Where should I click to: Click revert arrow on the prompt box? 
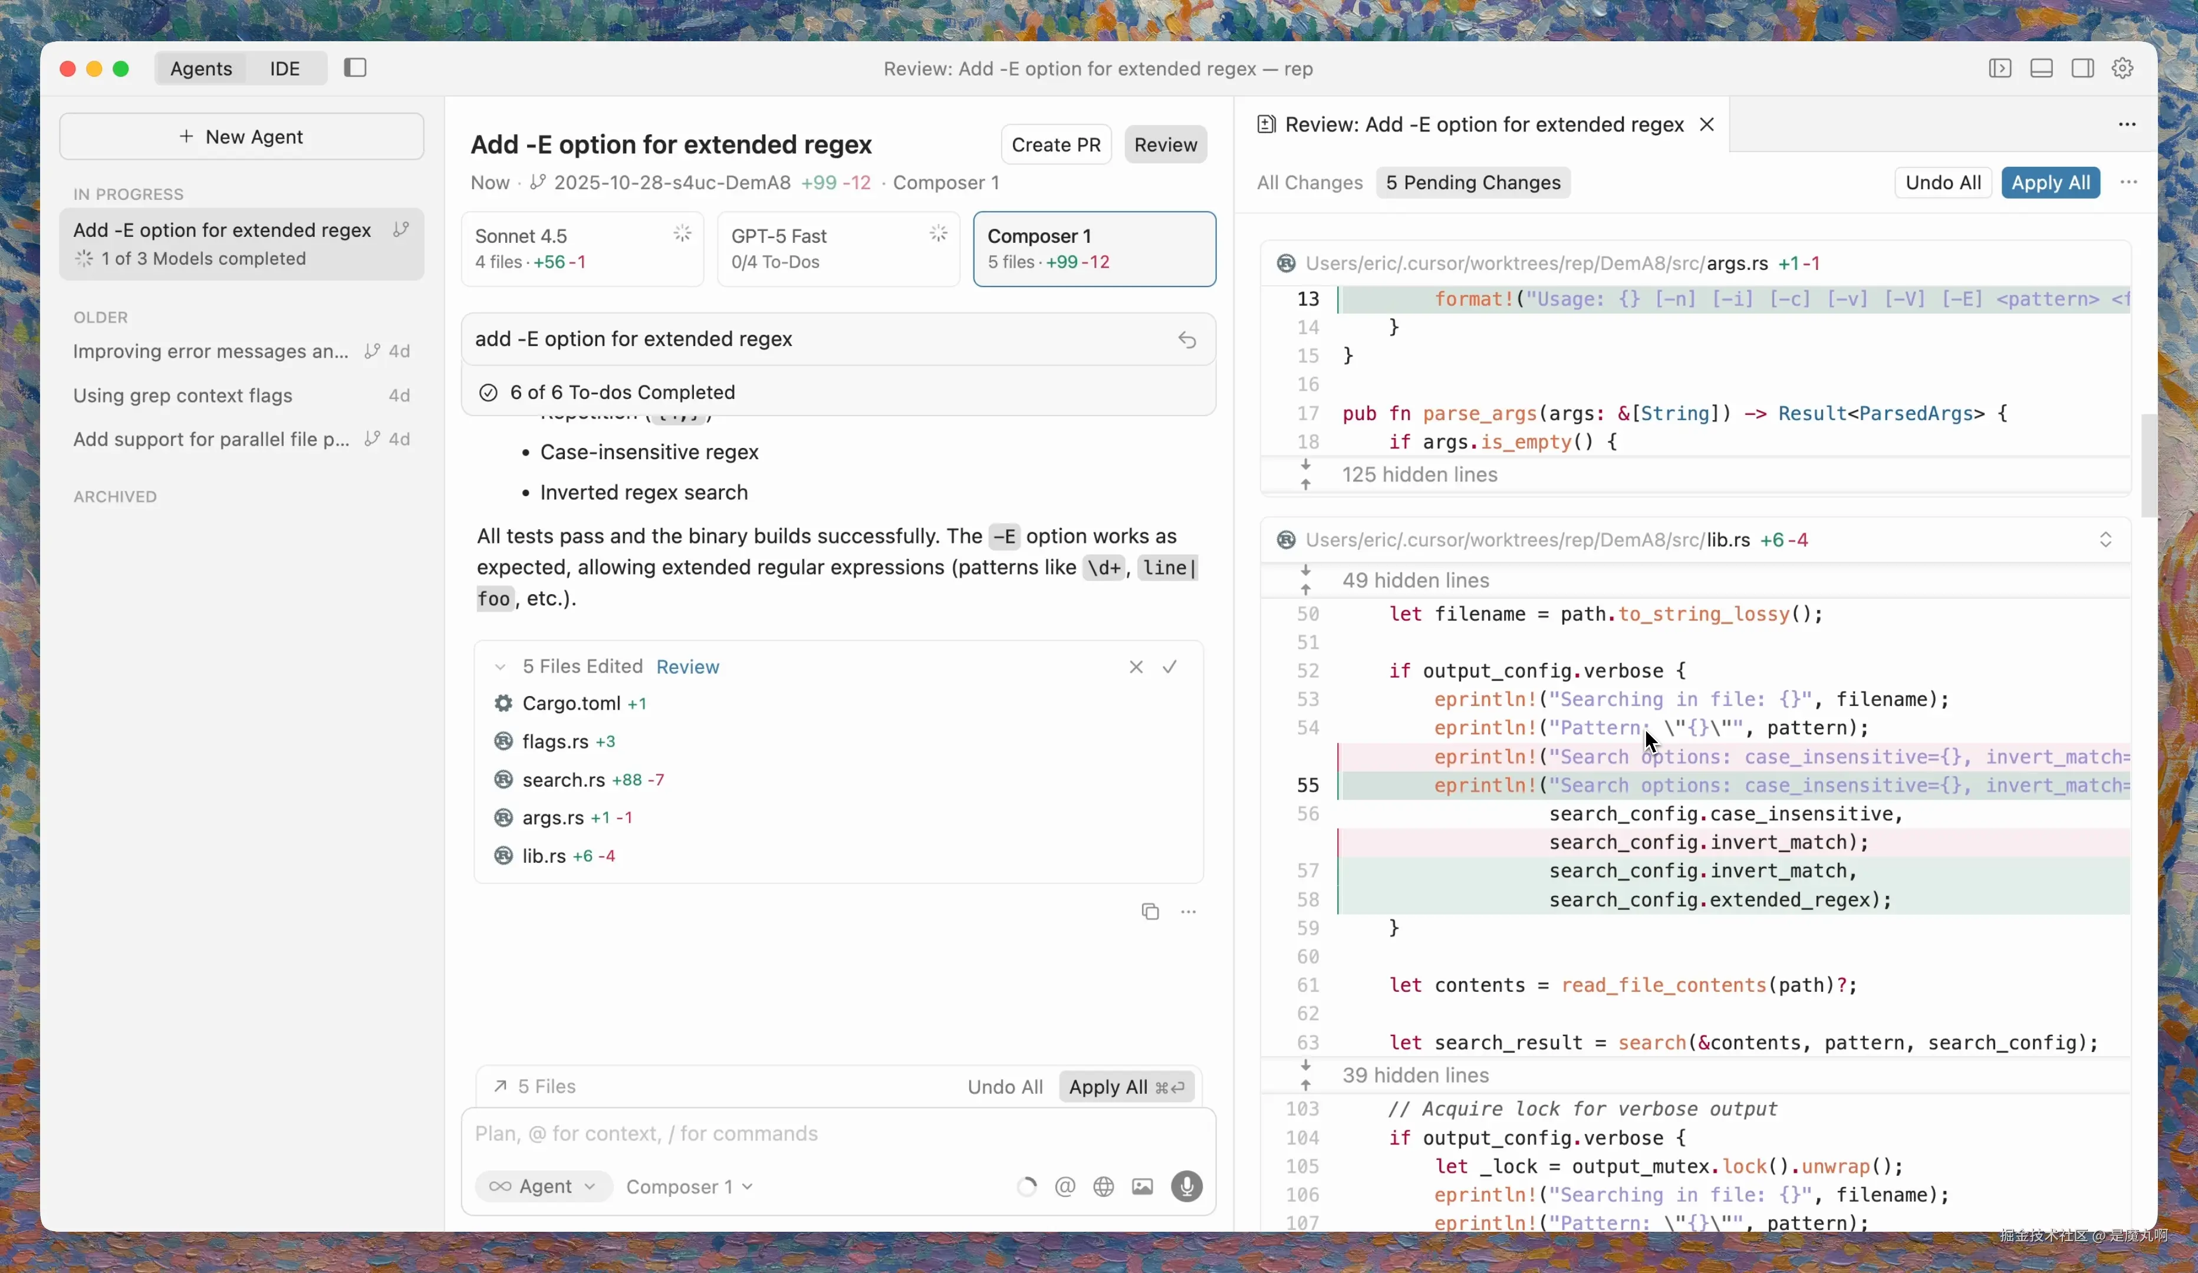1186,339
